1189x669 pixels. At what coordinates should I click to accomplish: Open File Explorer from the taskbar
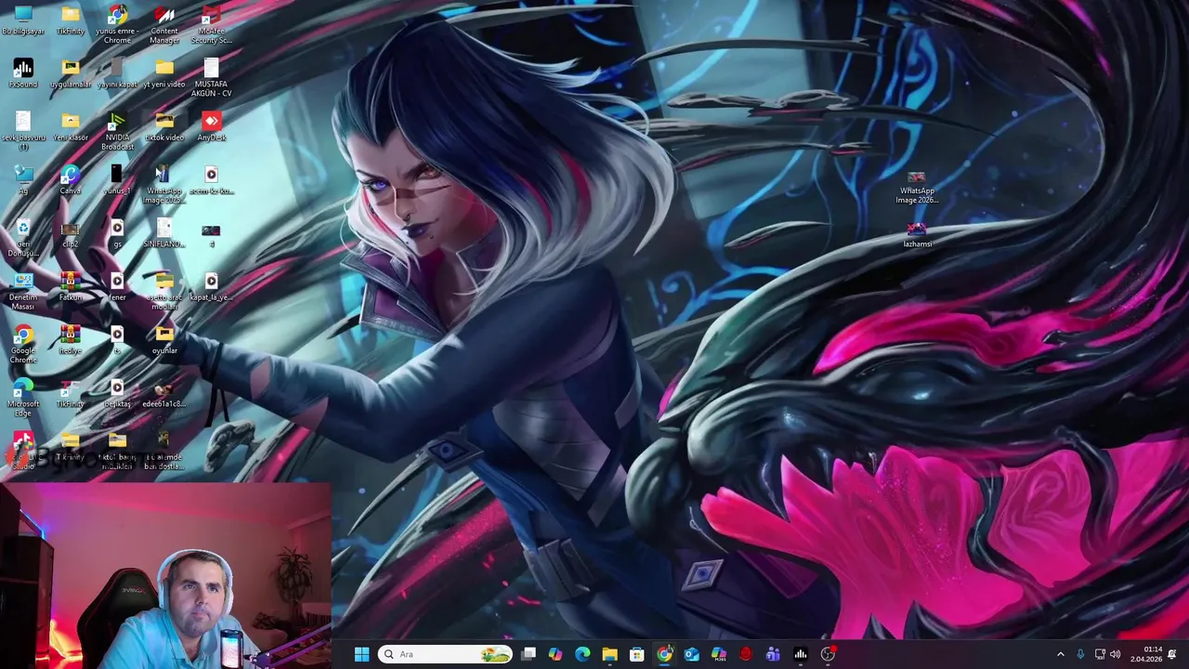pos(609,654)
